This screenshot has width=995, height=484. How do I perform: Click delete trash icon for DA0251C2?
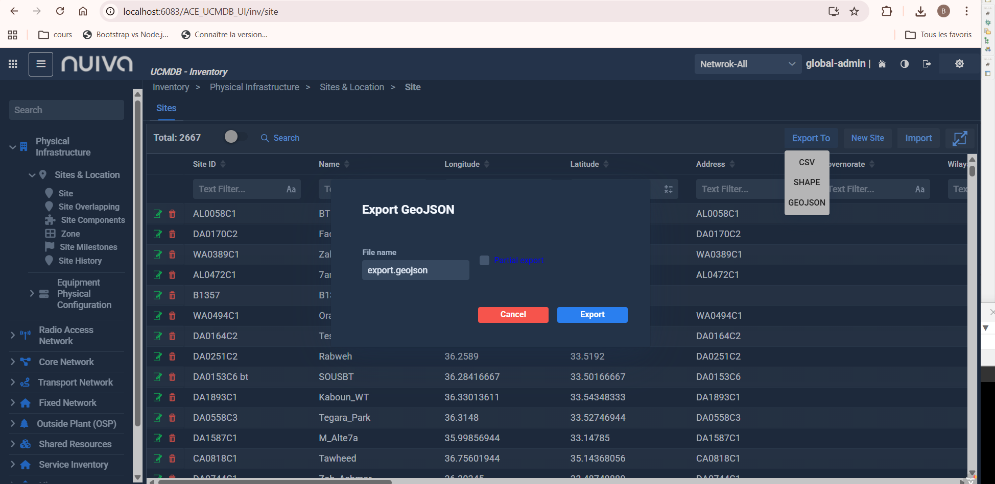pyautogui.click(x=172, y=356)
